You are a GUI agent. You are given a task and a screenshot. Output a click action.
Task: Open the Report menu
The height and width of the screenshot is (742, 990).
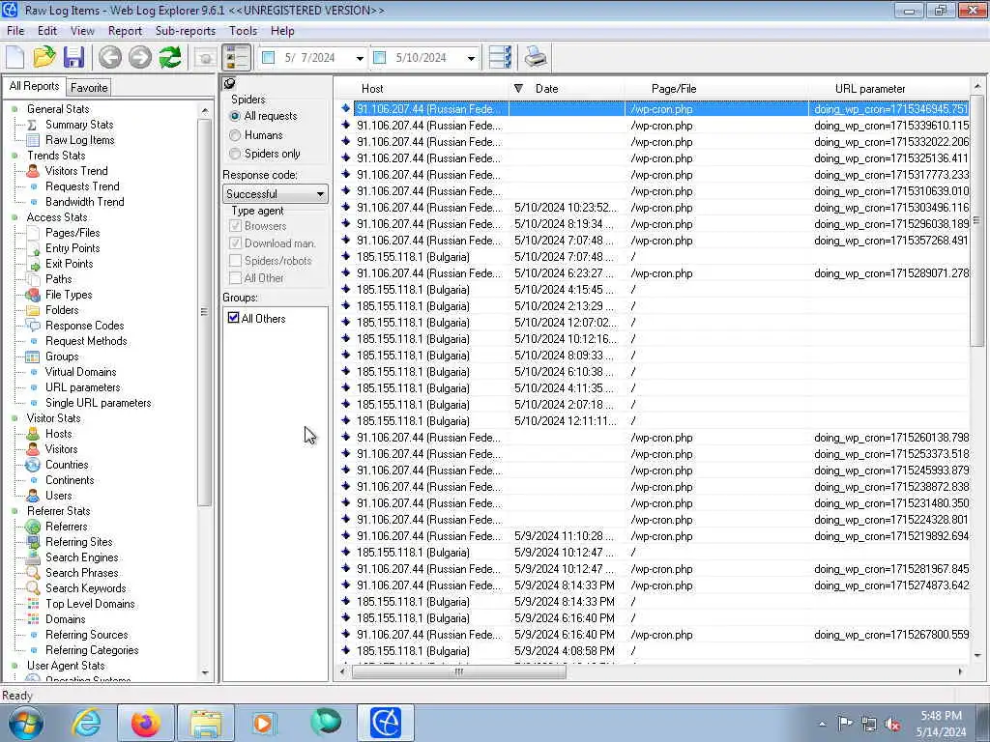125,31
